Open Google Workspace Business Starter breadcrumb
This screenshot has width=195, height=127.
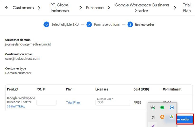pos(142,8)
